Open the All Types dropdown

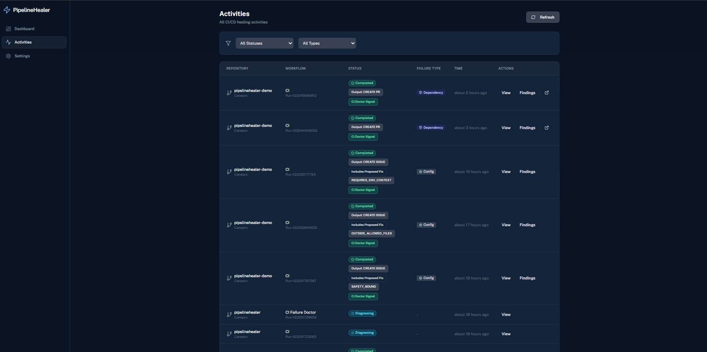[327, 43]
